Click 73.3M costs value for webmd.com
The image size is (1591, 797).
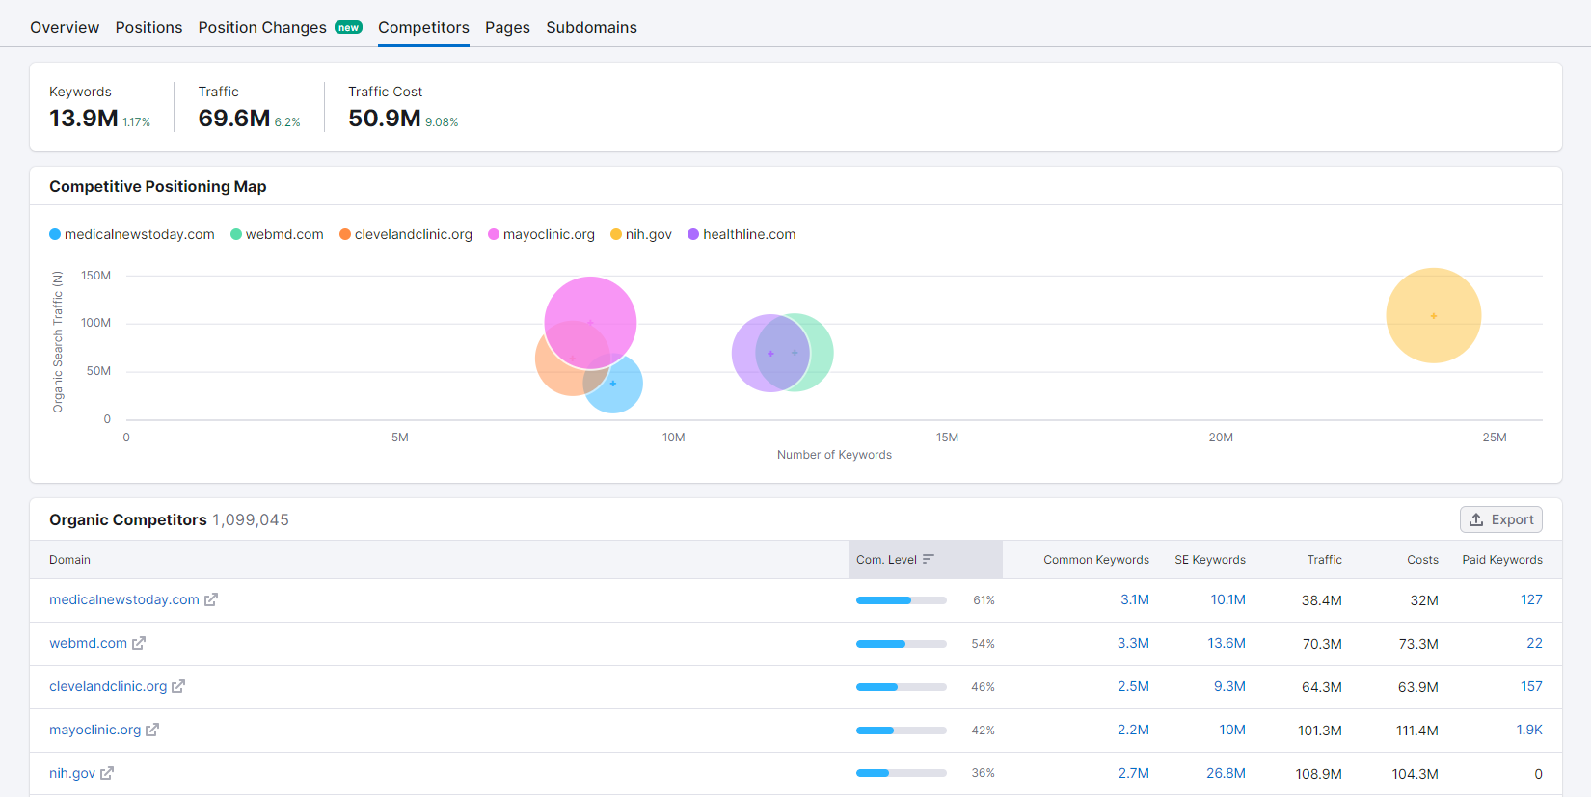(x=1418, y=644)
